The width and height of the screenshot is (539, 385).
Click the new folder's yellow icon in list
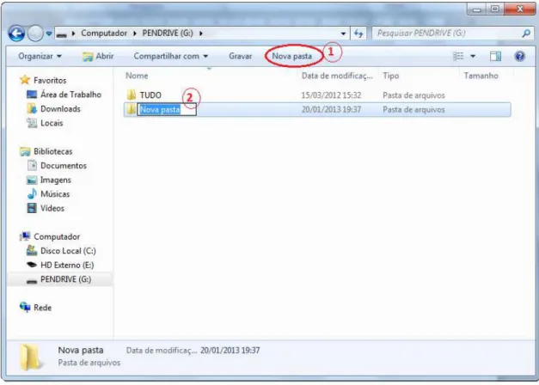[132, 109]
